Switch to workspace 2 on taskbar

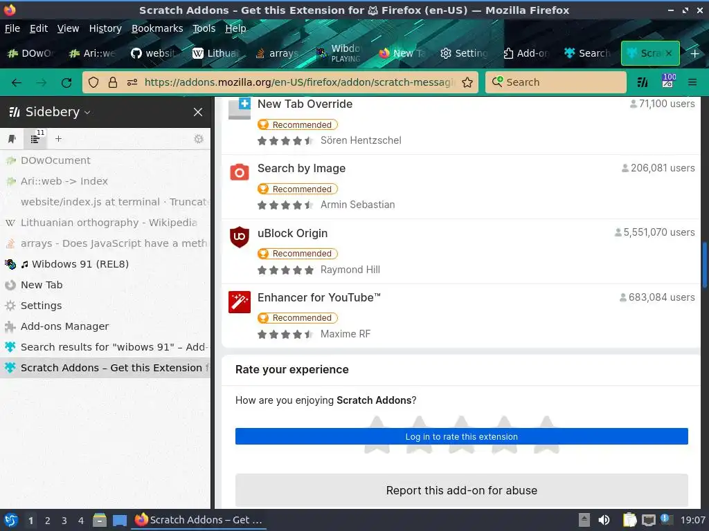point(48,521)
